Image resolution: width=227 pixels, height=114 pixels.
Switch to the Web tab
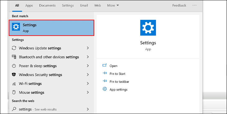98,6
